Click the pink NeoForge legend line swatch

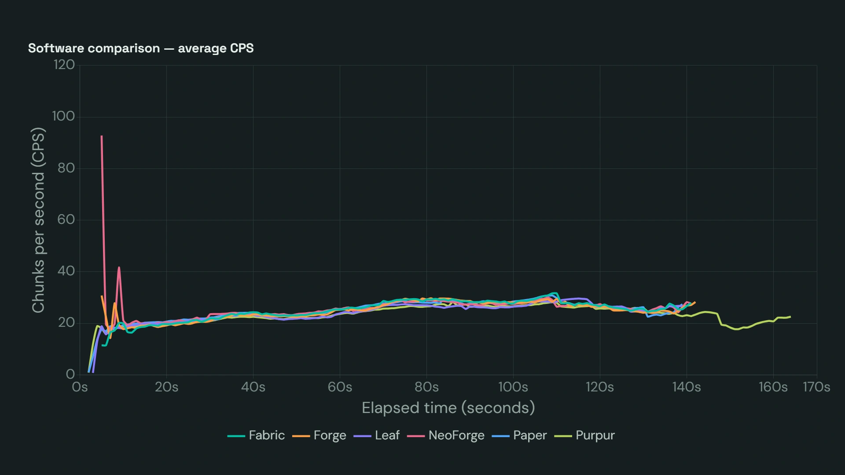[x=416, y=436]
